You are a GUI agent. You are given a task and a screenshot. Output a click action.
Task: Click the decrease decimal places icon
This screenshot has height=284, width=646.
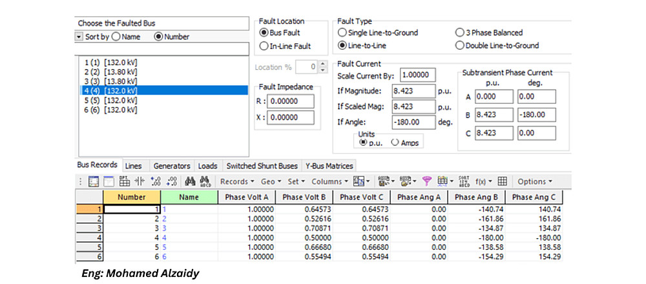pos(171,181)
